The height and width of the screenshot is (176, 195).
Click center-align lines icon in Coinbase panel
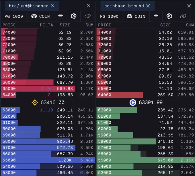coord(156,16)
